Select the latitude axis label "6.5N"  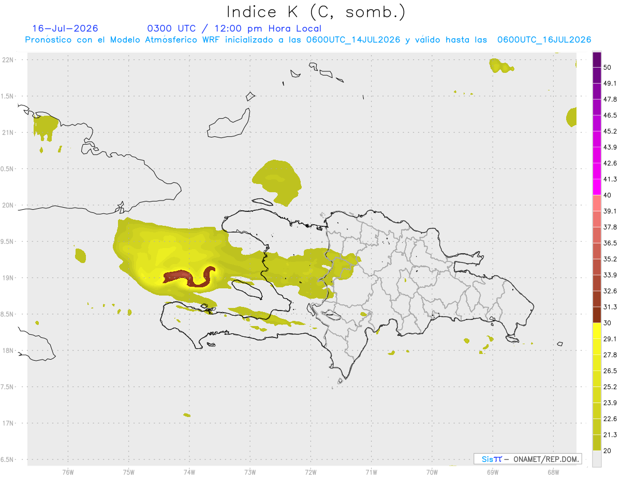[8, 460]
